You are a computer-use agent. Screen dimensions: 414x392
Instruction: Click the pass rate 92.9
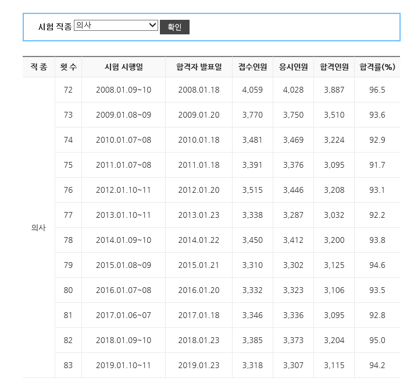(377, 140)
